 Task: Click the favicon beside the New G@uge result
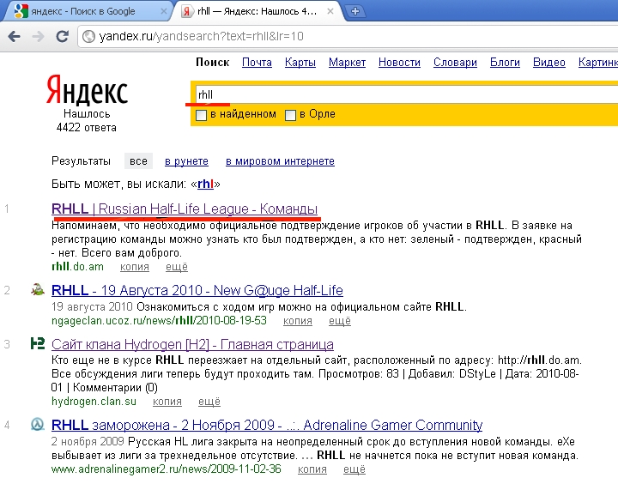(38, 290)
